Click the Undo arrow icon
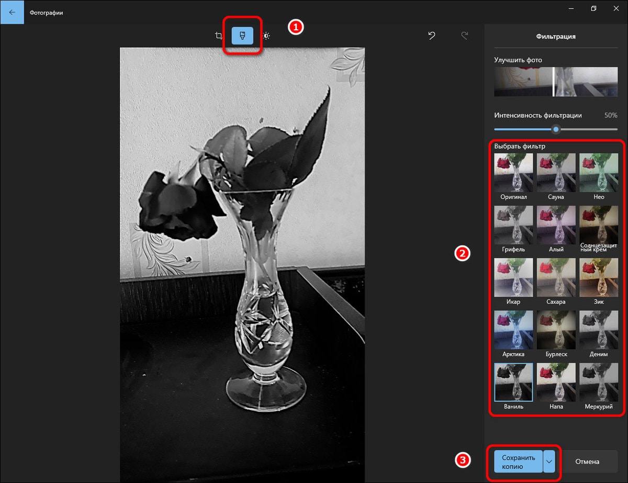Image resolution: width=628 pixels, height=483 pixels. coord(432,36)
